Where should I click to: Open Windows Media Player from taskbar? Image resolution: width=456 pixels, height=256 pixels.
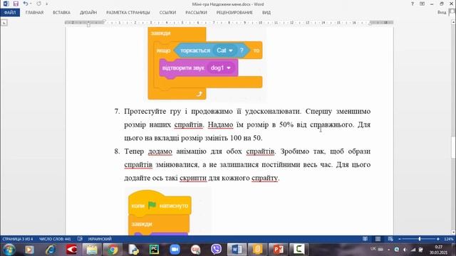click(29, 250)
